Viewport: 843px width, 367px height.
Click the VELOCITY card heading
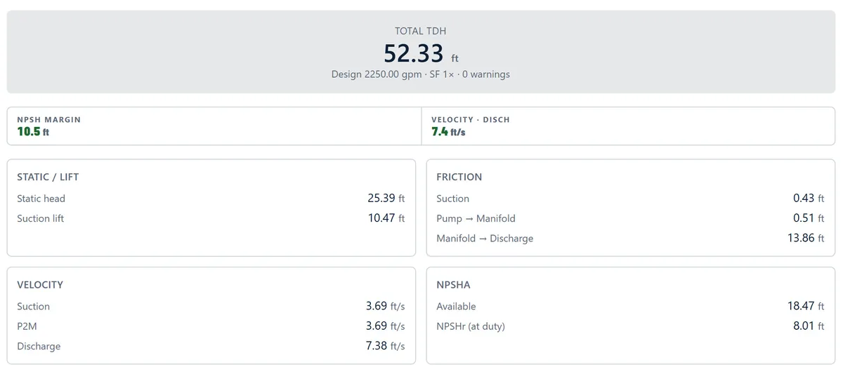click(x=40, y=285)
